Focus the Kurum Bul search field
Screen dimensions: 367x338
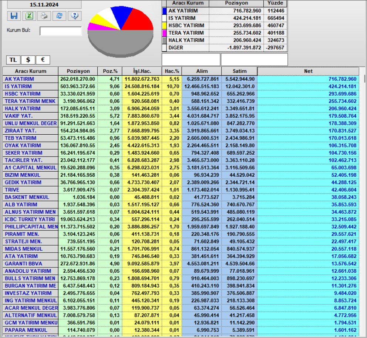tap(61, 31)
